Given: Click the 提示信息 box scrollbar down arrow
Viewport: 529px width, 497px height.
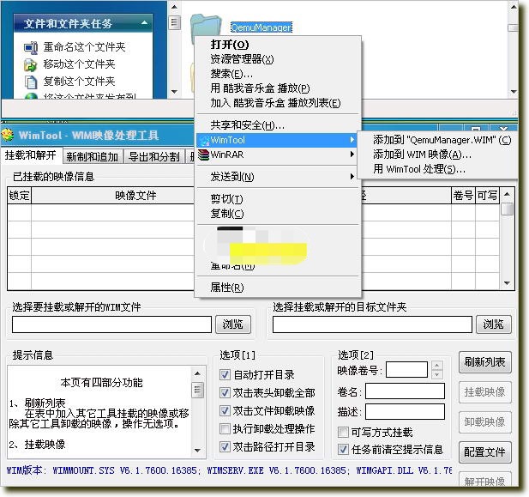Looking at the screenshot, I should [x=198, y=451].
